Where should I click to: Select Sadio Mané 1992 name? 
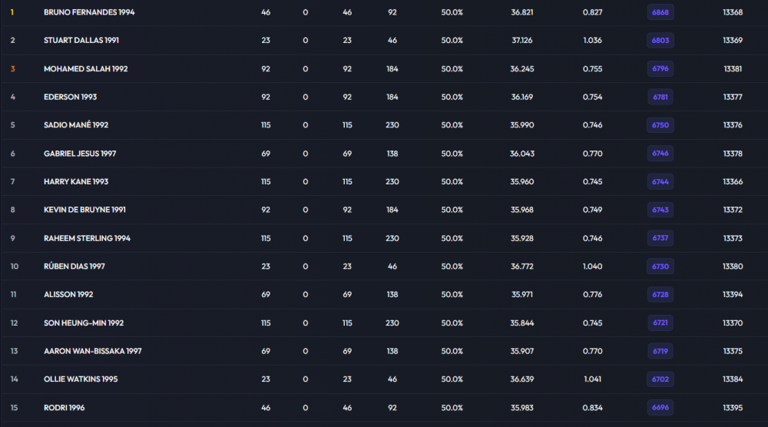pos(76,125)
